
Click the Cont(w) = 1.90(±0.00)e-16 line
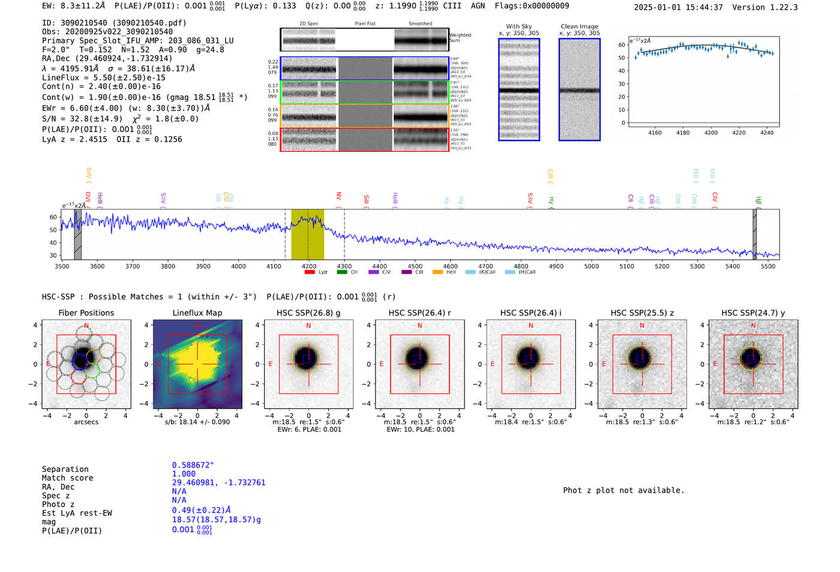pyautogui.click(x=145, y=97)
